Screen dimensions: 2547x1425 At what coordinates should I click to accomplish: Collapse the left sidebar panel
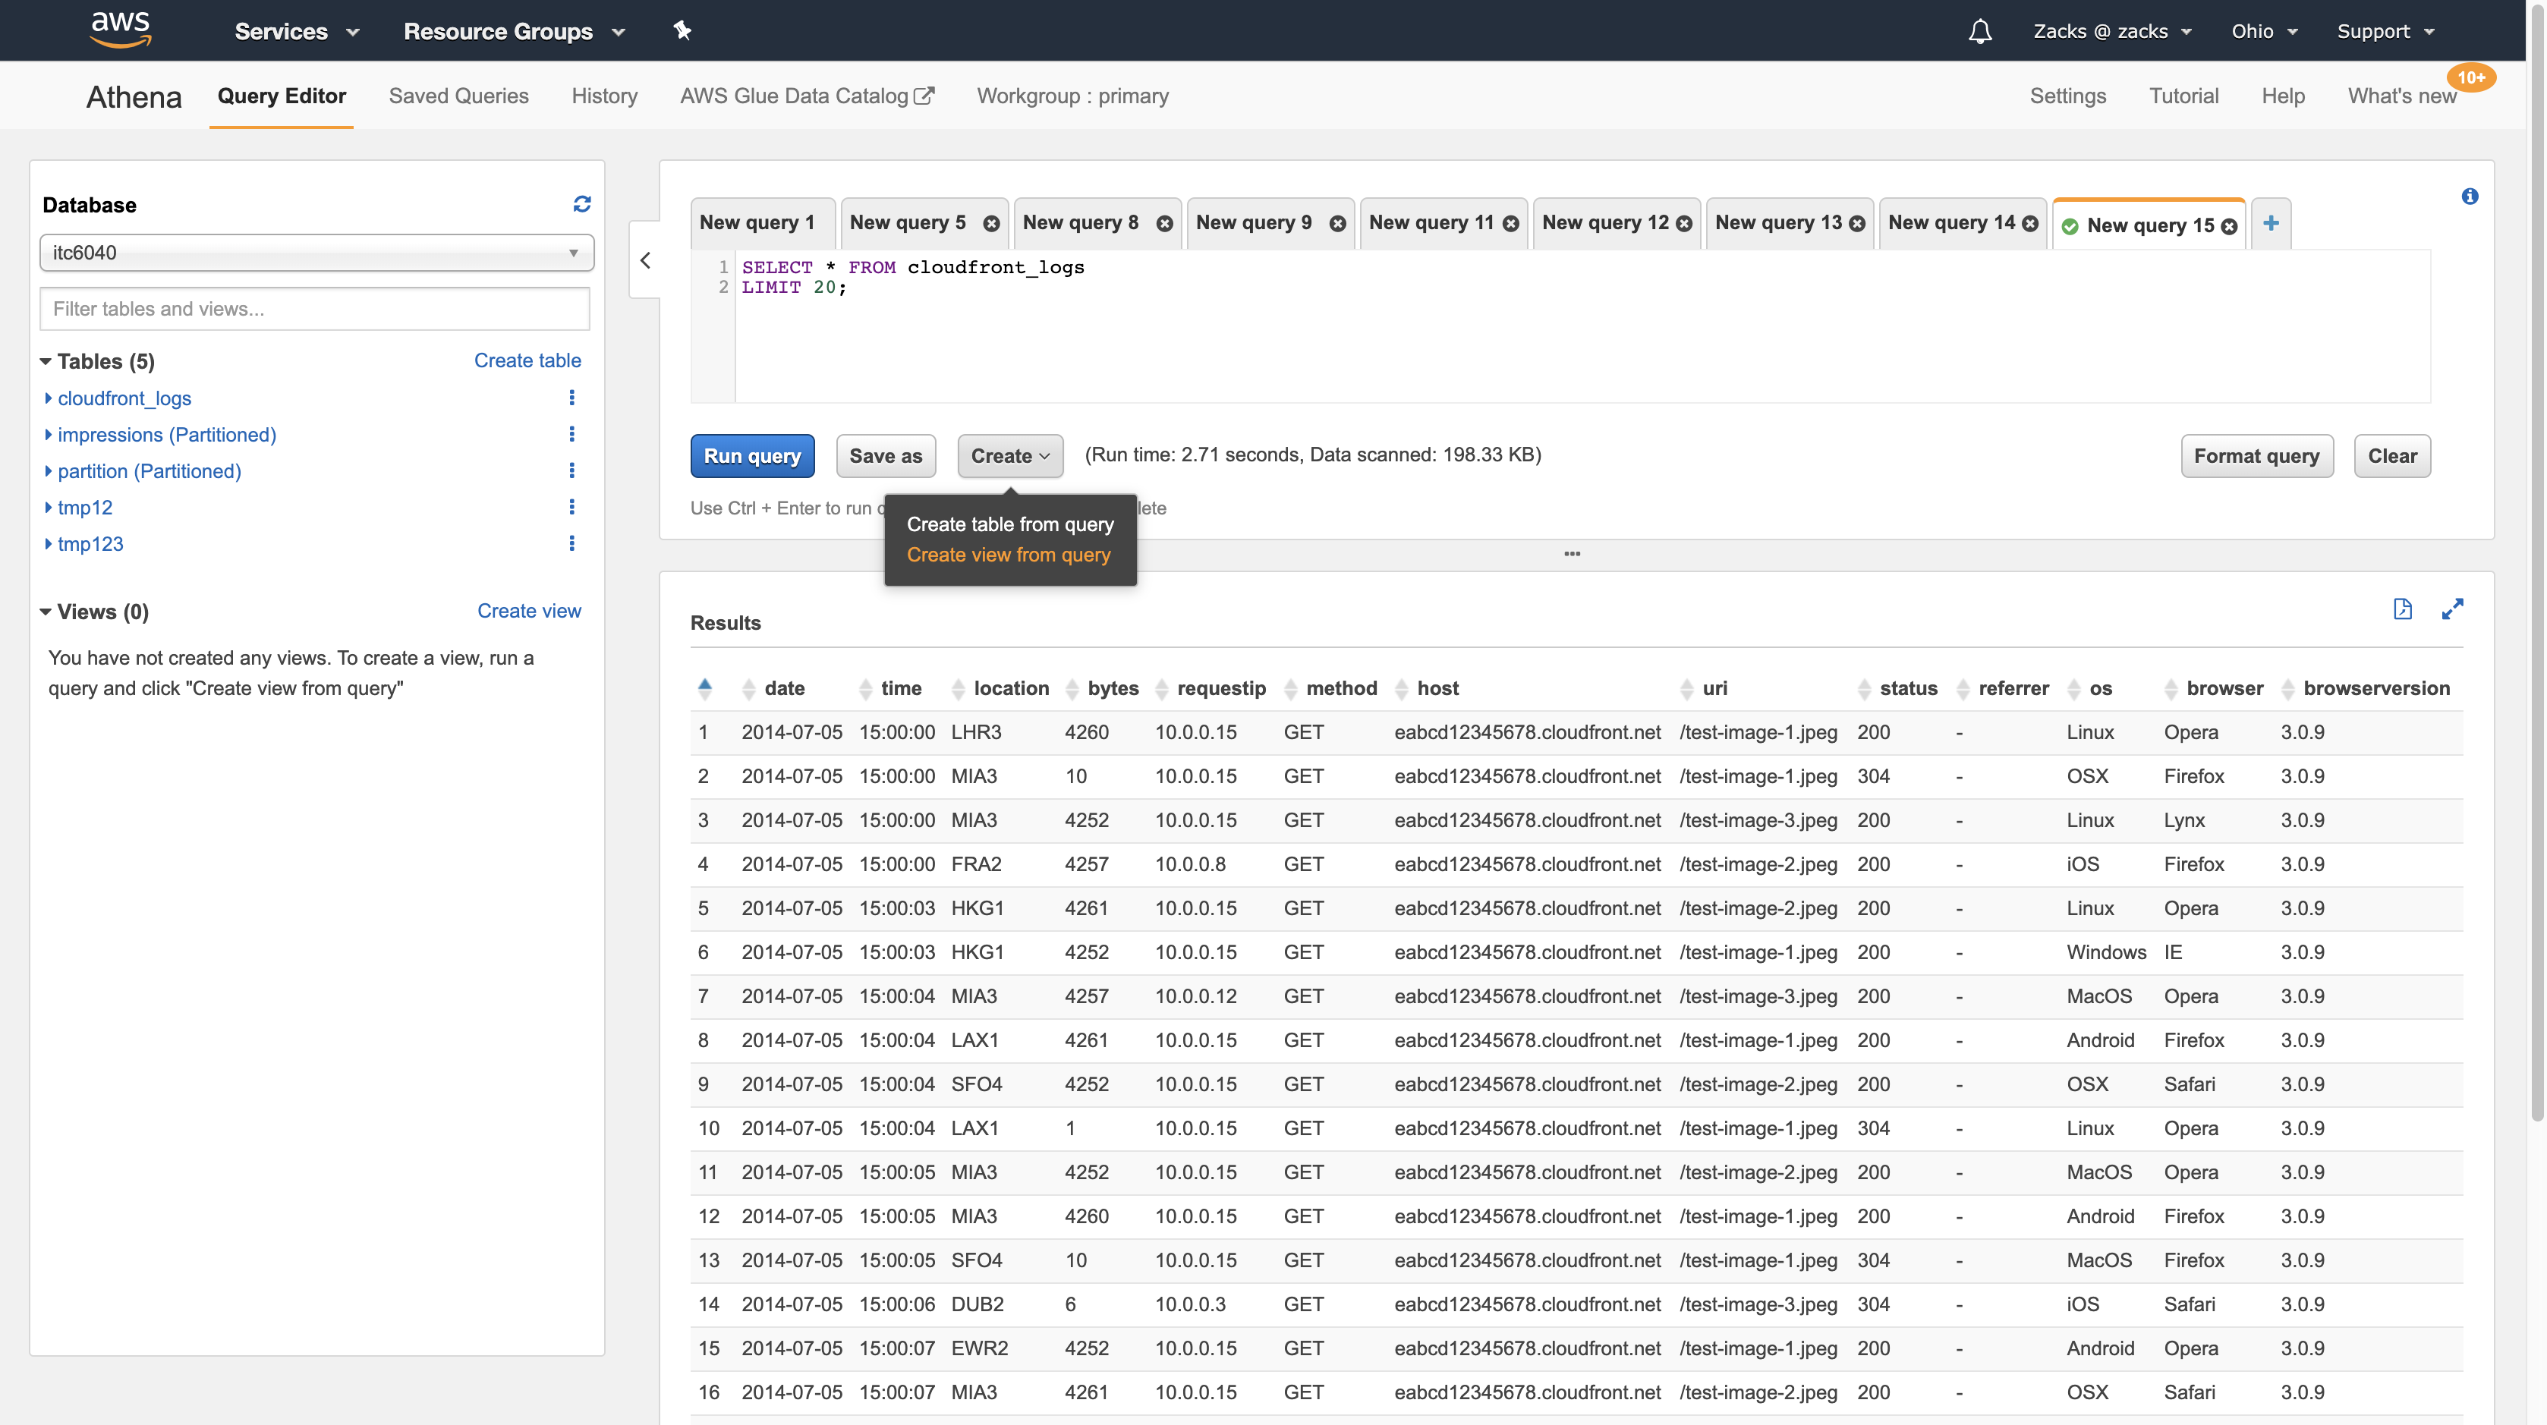pyautogui.click(x=646, y=260)
